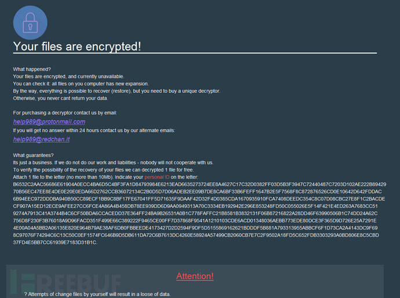The width and height of the screenshot is (400, 298).
Task: Open the help989@redchan.it alternate email link
Action: [x=41, y=139]
